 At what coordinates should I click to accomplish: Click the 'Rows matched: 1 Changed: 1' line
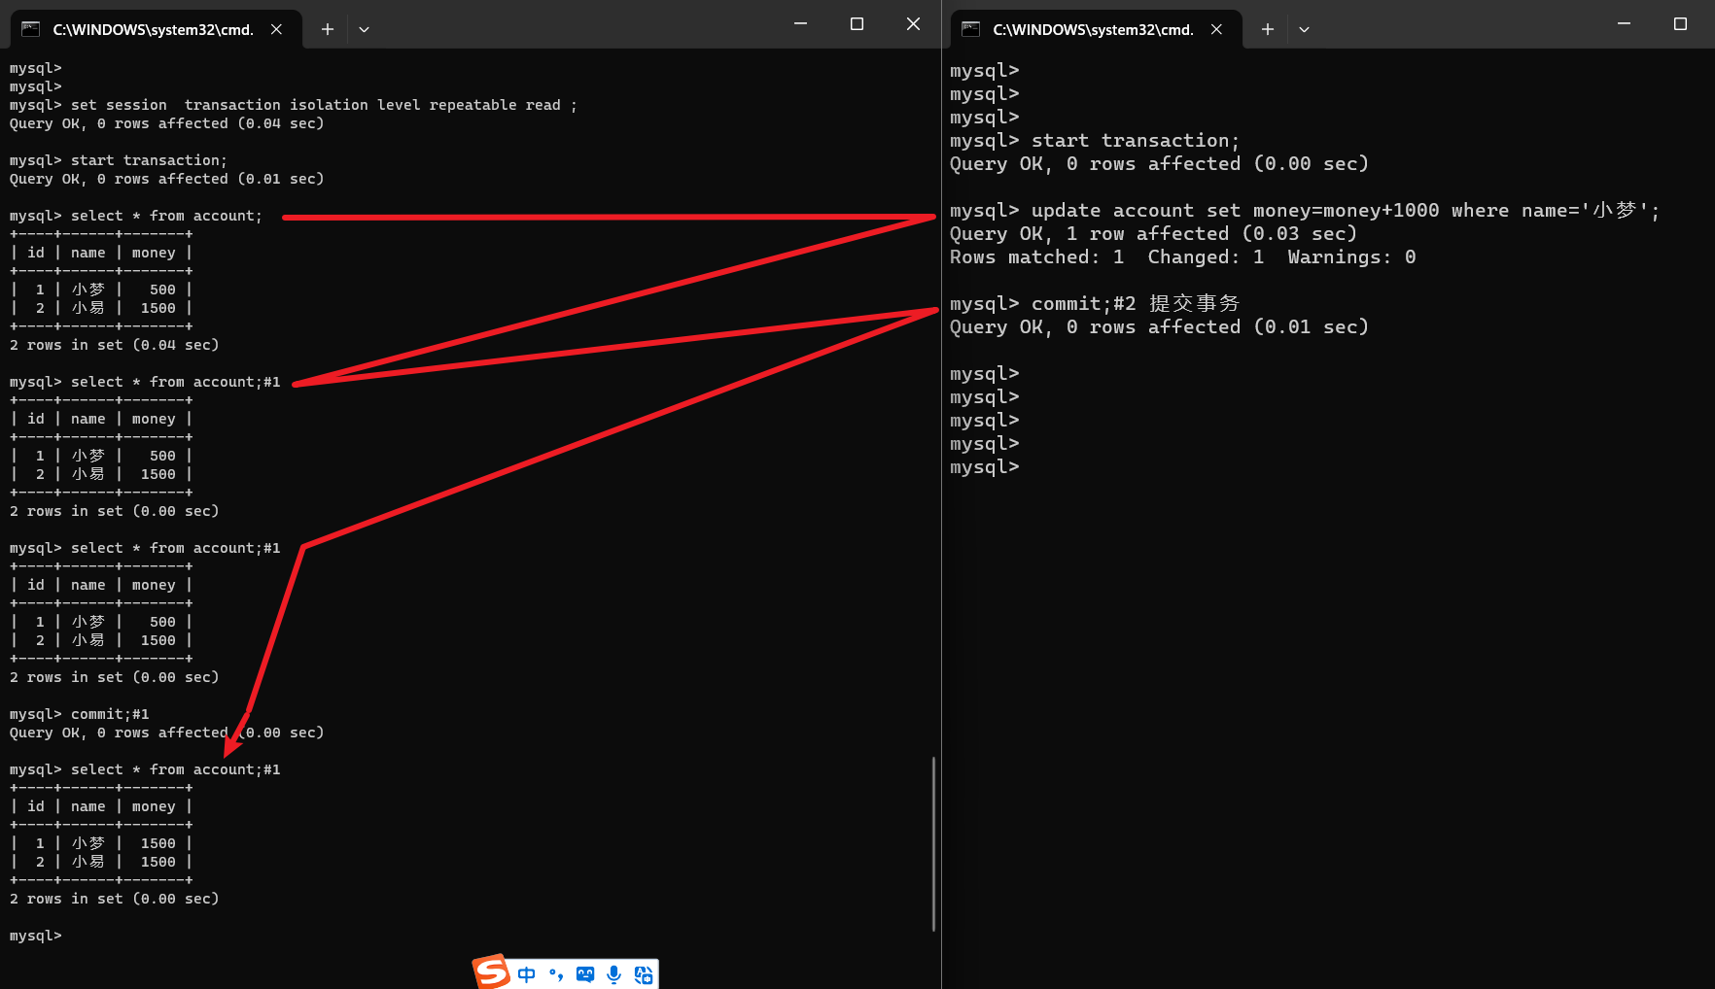click(x=1182, y=257)
